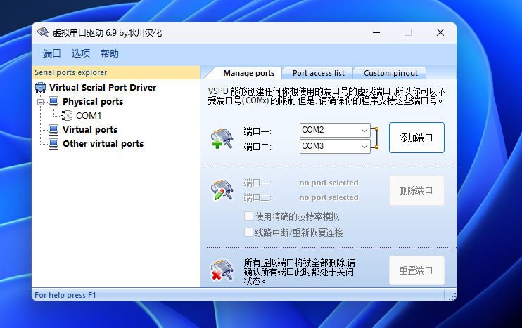Image resolution: width=522 pixels, height=328 pixels.
Task: Click the 端口二 label beside COM3
Action: click(x=257, y=147)
